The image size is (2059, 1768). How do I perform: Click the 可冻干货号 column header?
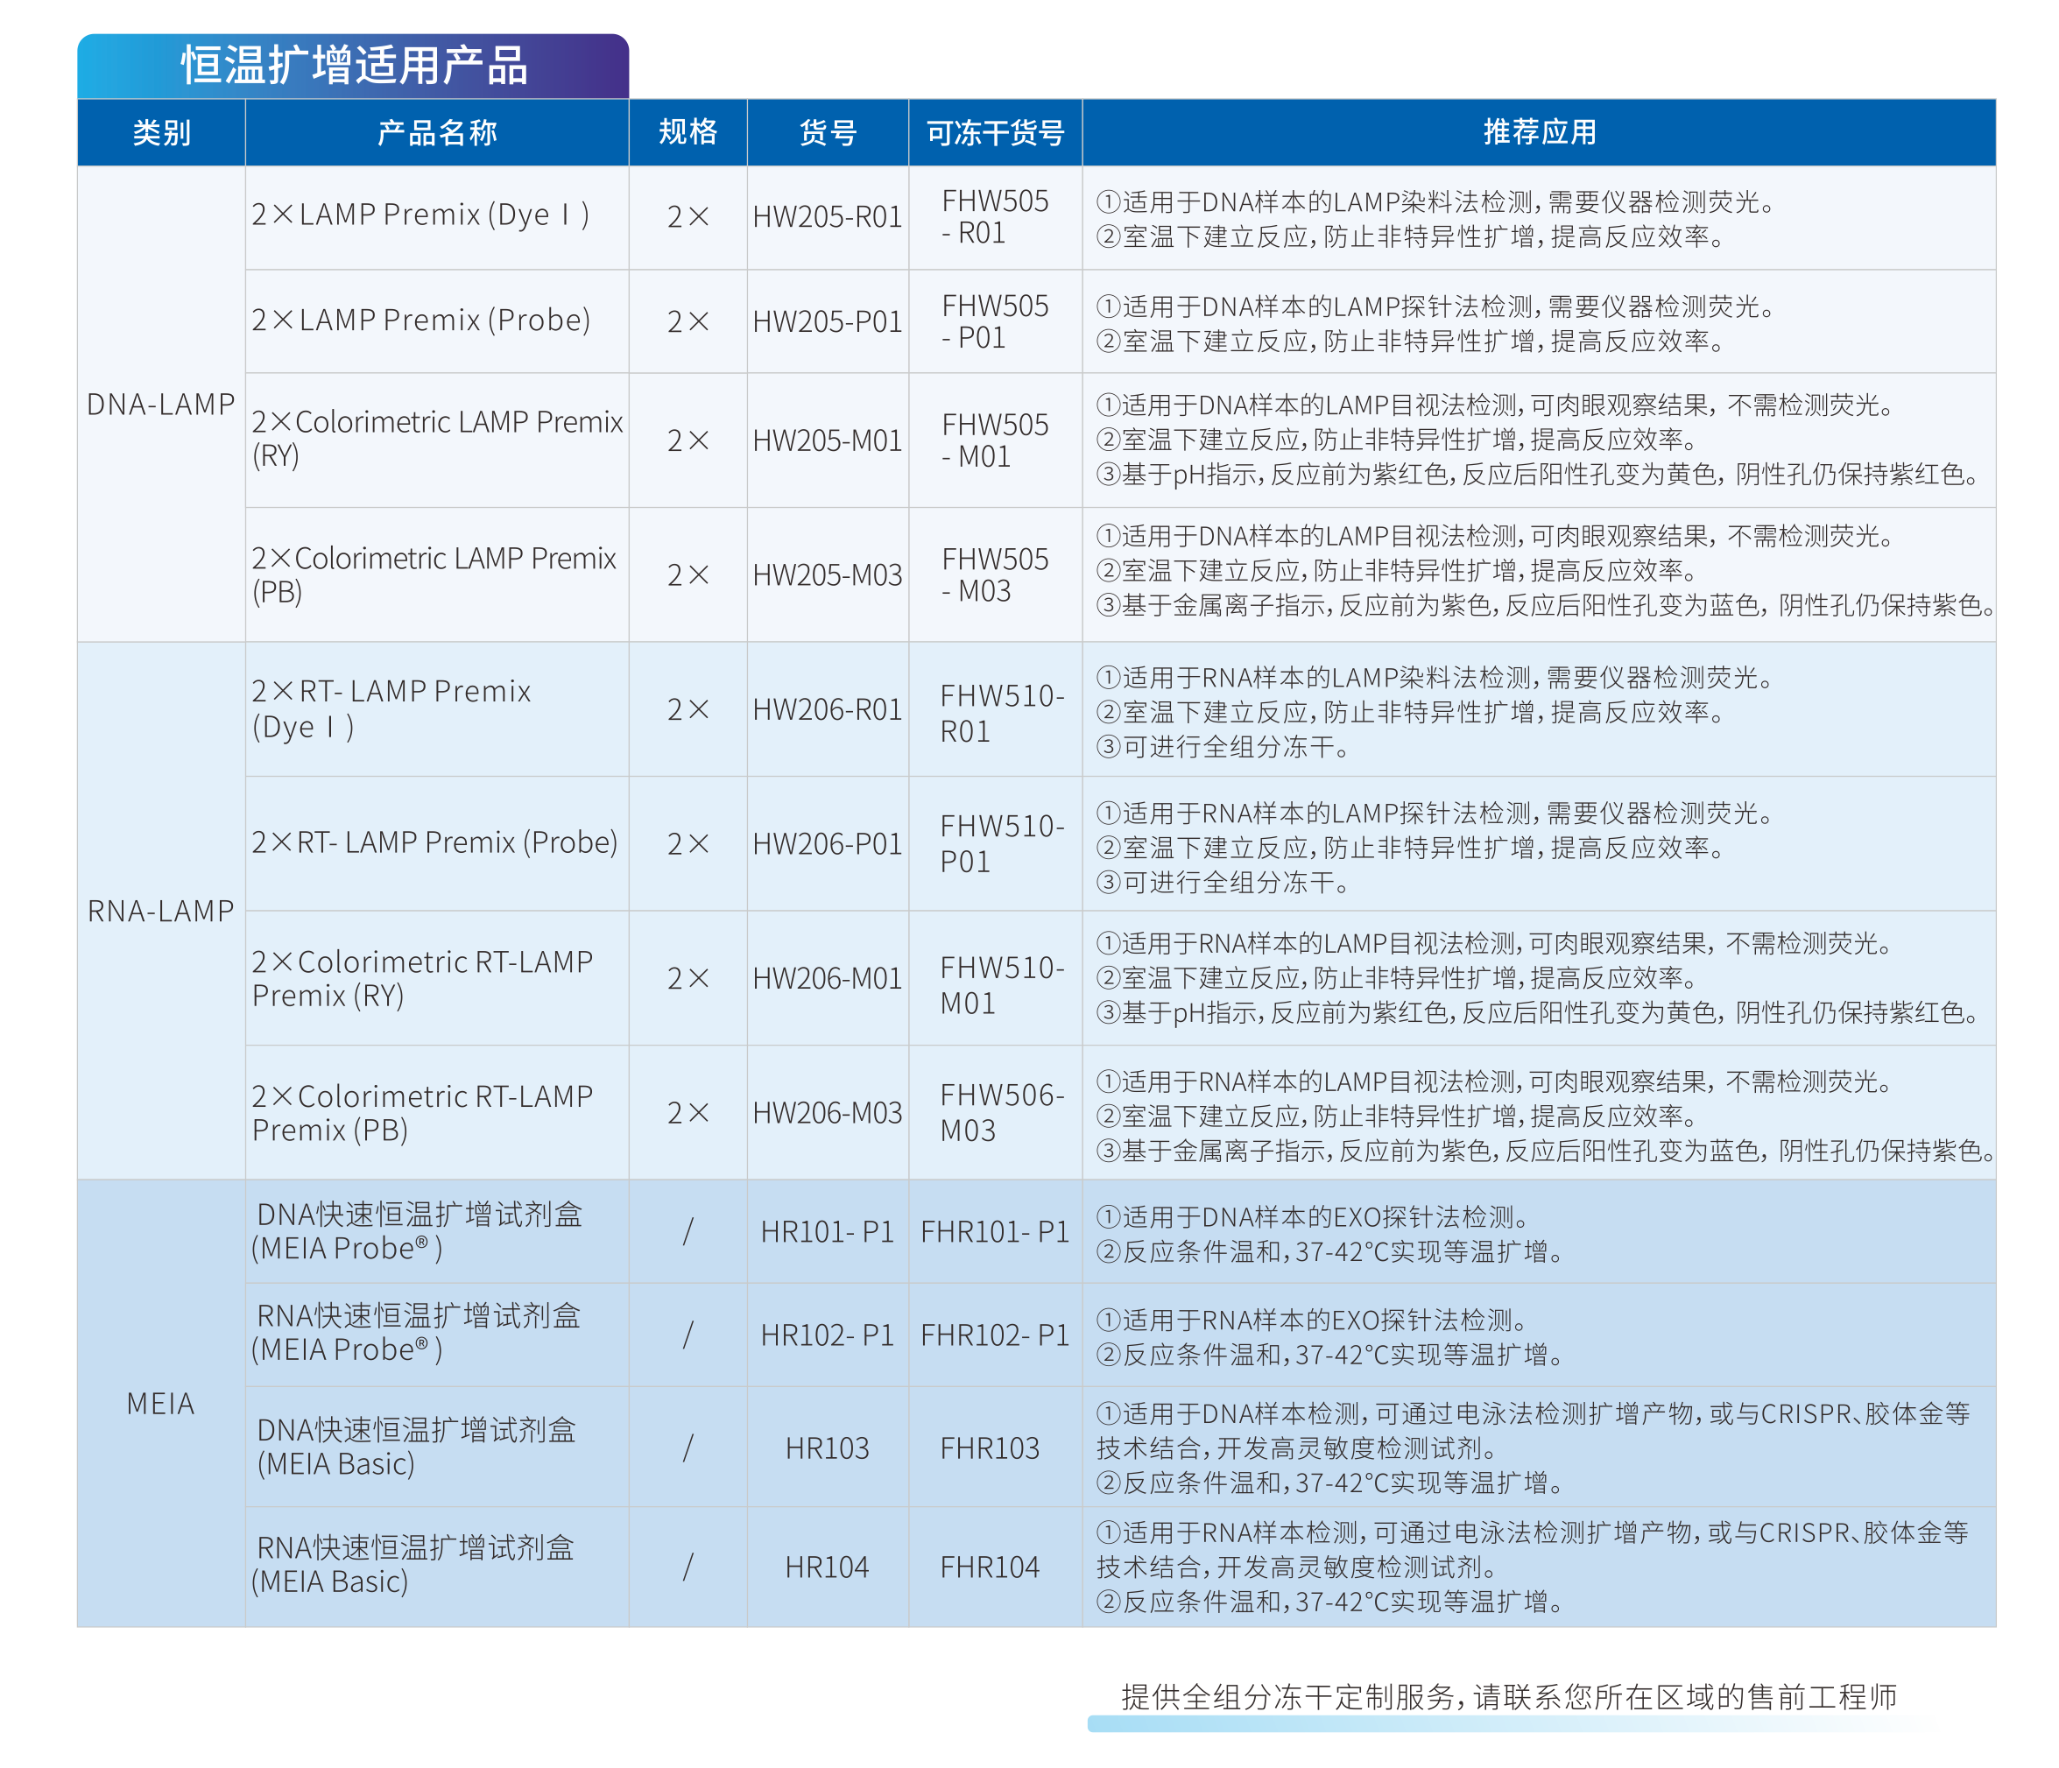point(995,132)
